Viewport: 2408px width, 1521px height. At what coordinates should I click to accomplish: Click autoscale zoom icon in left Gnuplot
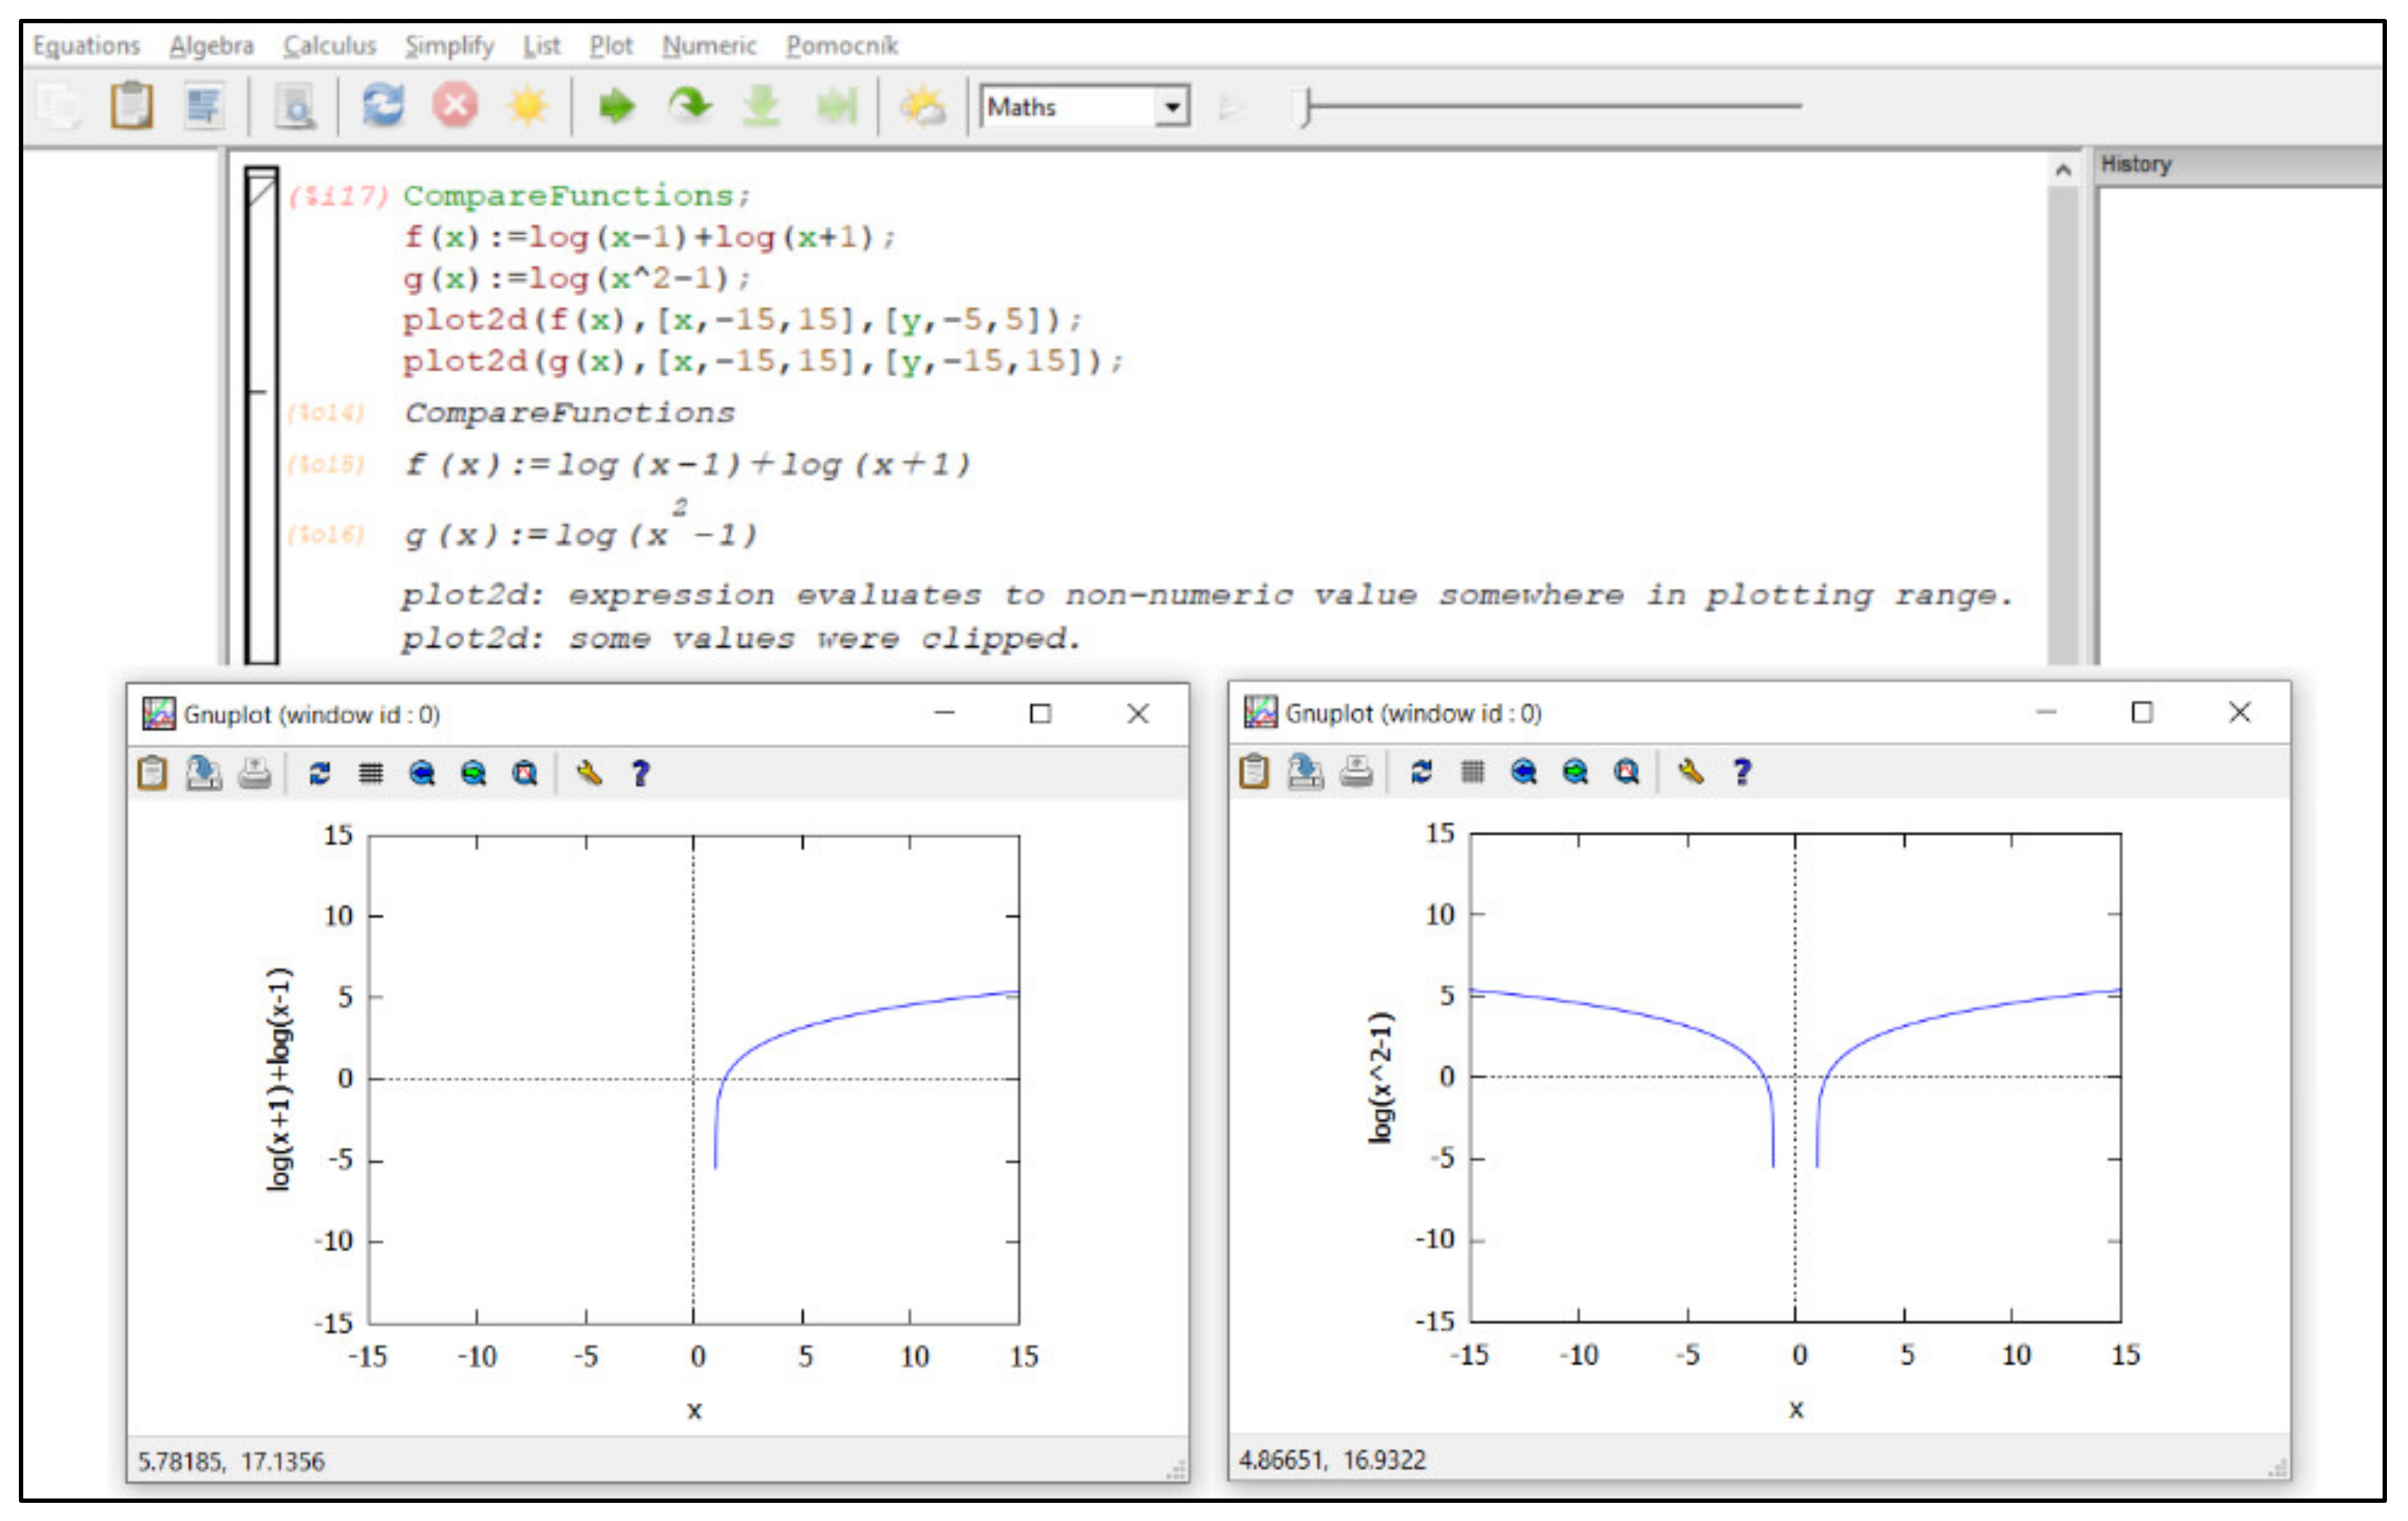(x=525, y=773)
